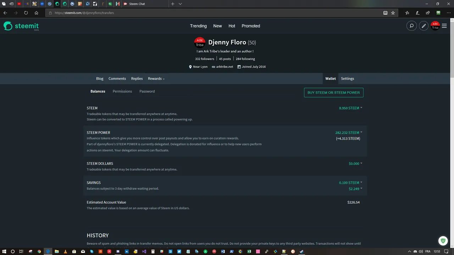454x255 pixels.
Task: Click the pencil compose post icon
Action: pyautogui.click(x=423, y=26)
